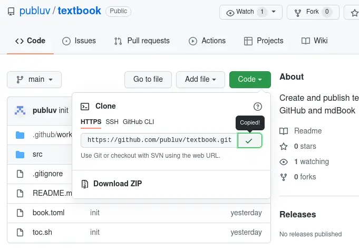The width and height of the screenshot is (359, 248).
Task: Open the Pull requests tab
Action: point(142,41)
